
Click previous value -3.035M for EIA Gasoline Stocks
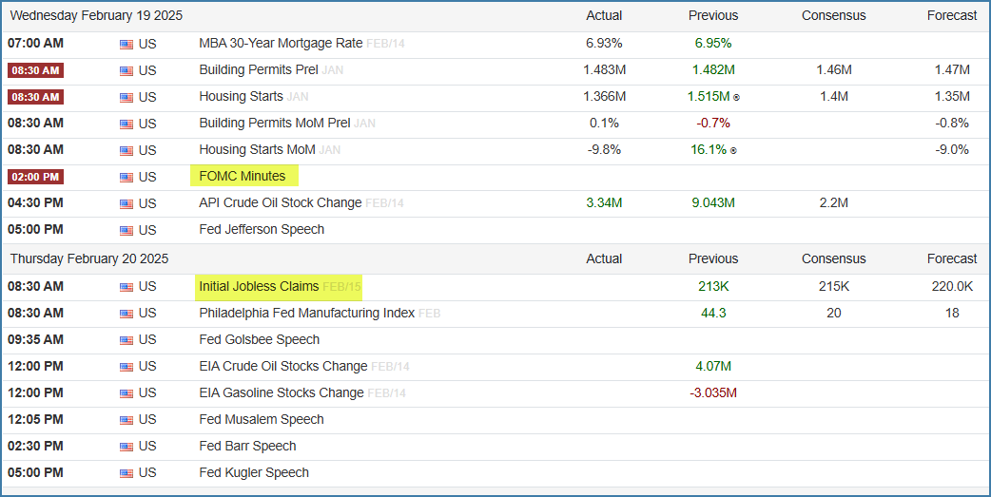713,392
